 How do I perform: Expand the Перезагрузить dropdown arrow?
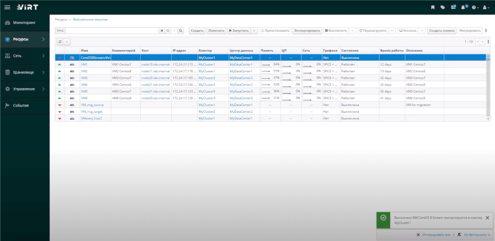click(392, 31)
